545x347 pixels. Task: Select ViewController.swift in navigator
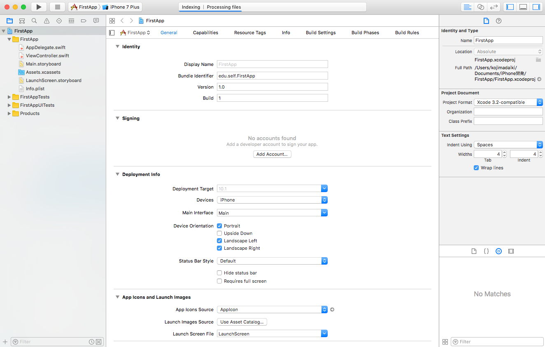point(47,56)
